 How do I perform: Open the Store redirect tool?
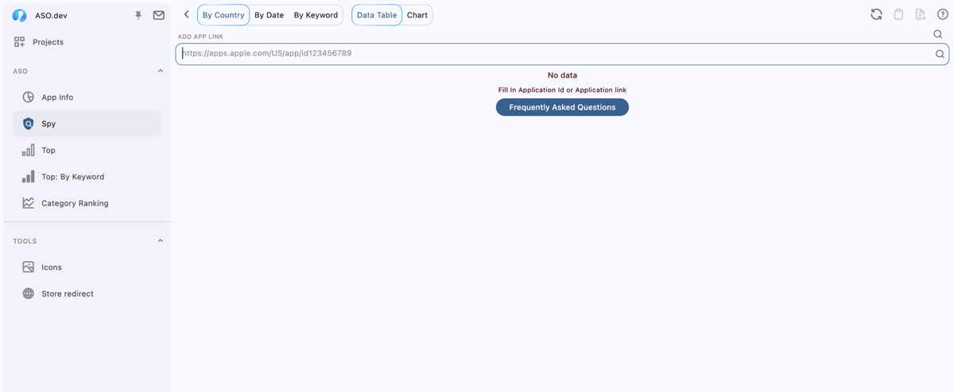pyautogui.click(x=68, y=294)
